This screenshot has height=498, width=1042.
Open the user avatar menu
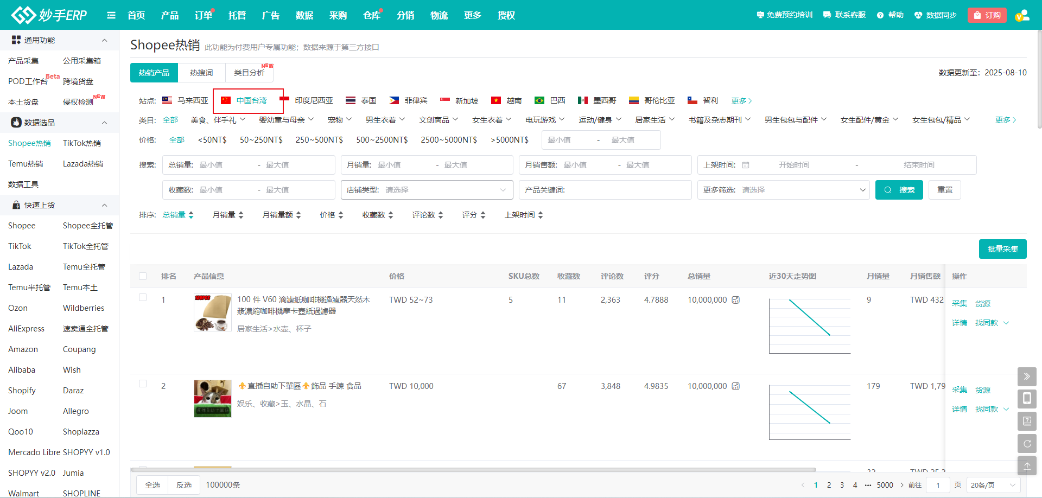click(1022, 15)
